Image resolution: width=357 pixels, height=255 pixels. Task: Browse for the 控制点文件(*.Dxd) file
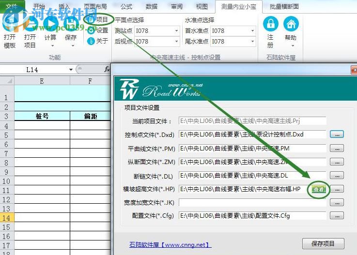(x=337, y=134)
